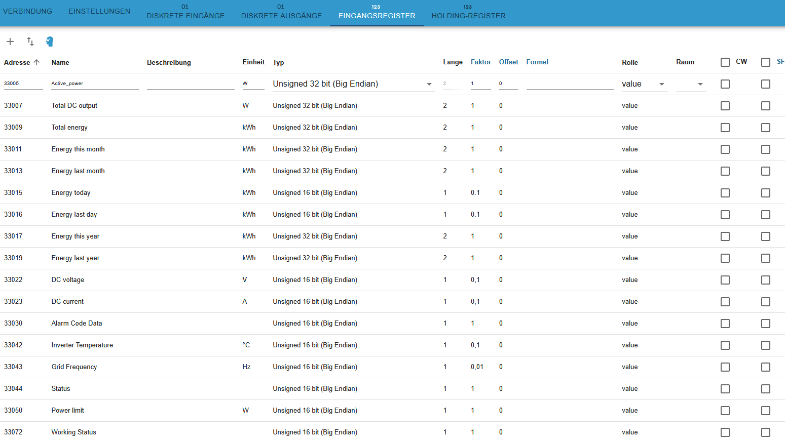Image resolution: width=785 pixels, height=441 pixels.
Task: Edit the Offset field in edit row
Action: coord(508,84)
